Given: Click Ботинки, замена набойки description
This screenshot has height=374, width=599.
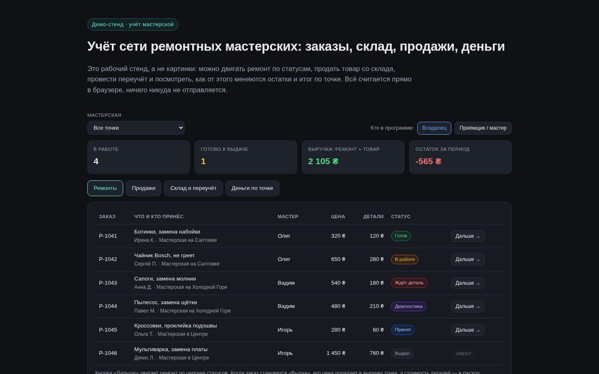Looking at the screenshot, I should point(167,231).
